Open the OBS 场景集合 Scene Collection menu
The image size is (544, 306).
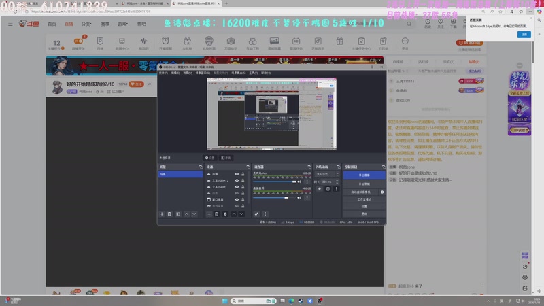pos(238,73)
